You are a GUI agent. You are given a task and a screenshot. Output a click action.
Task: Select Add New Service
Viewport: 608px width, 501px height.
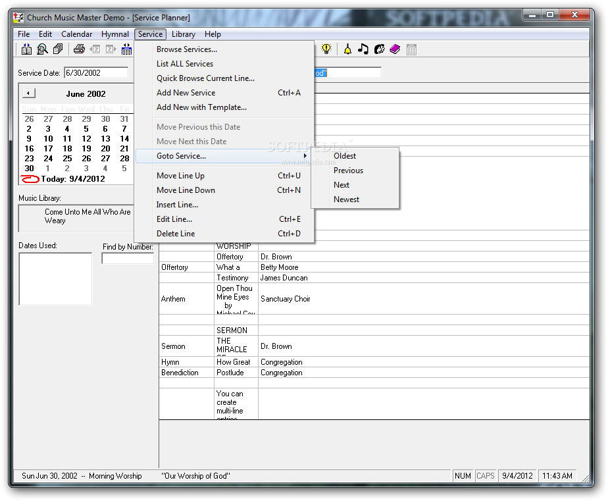pos(224,93)
